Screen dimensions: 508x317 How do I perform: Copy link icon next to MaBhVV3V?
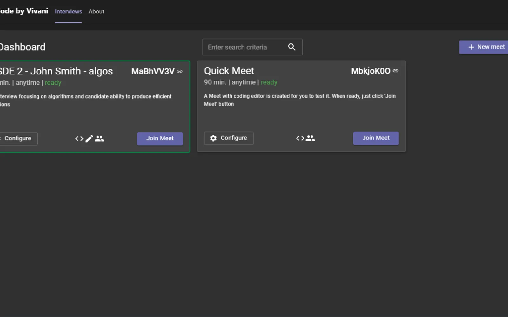pyautogui.click(x=180, y=71)
